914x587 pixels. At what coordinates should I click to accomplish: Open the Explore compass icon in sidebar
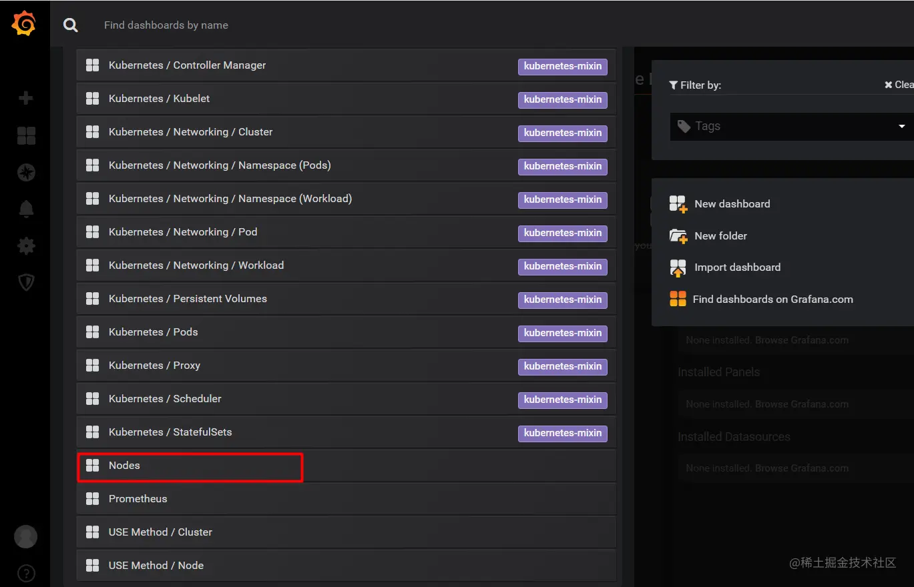[x=26, y=173]
